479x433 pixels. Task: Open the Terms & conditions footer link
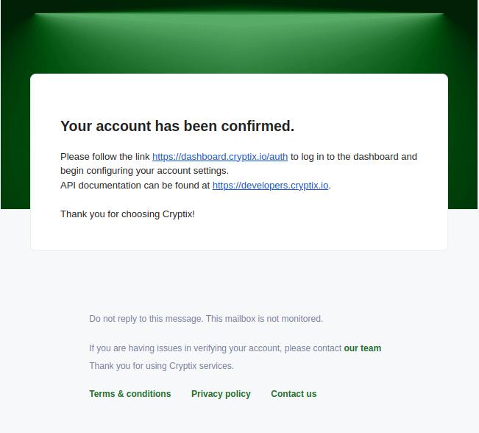click(129, 394)
